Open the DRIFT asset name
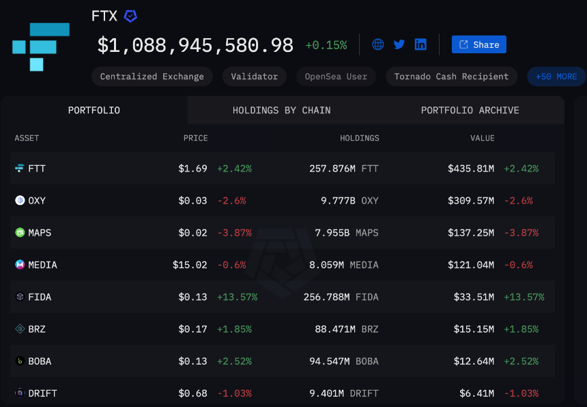 [x=43, y=393]
